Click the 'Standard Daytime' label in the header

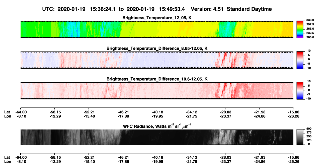click(249, 9)
